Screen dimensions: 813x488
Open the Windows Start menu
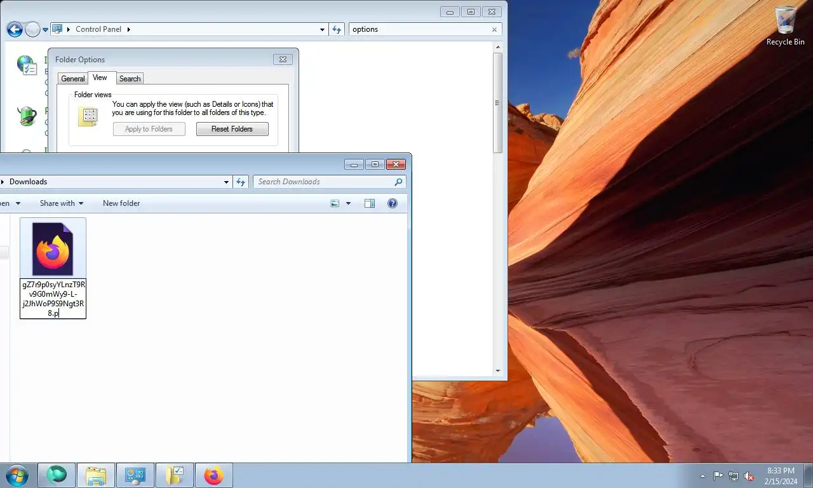[x=16, y=475]
